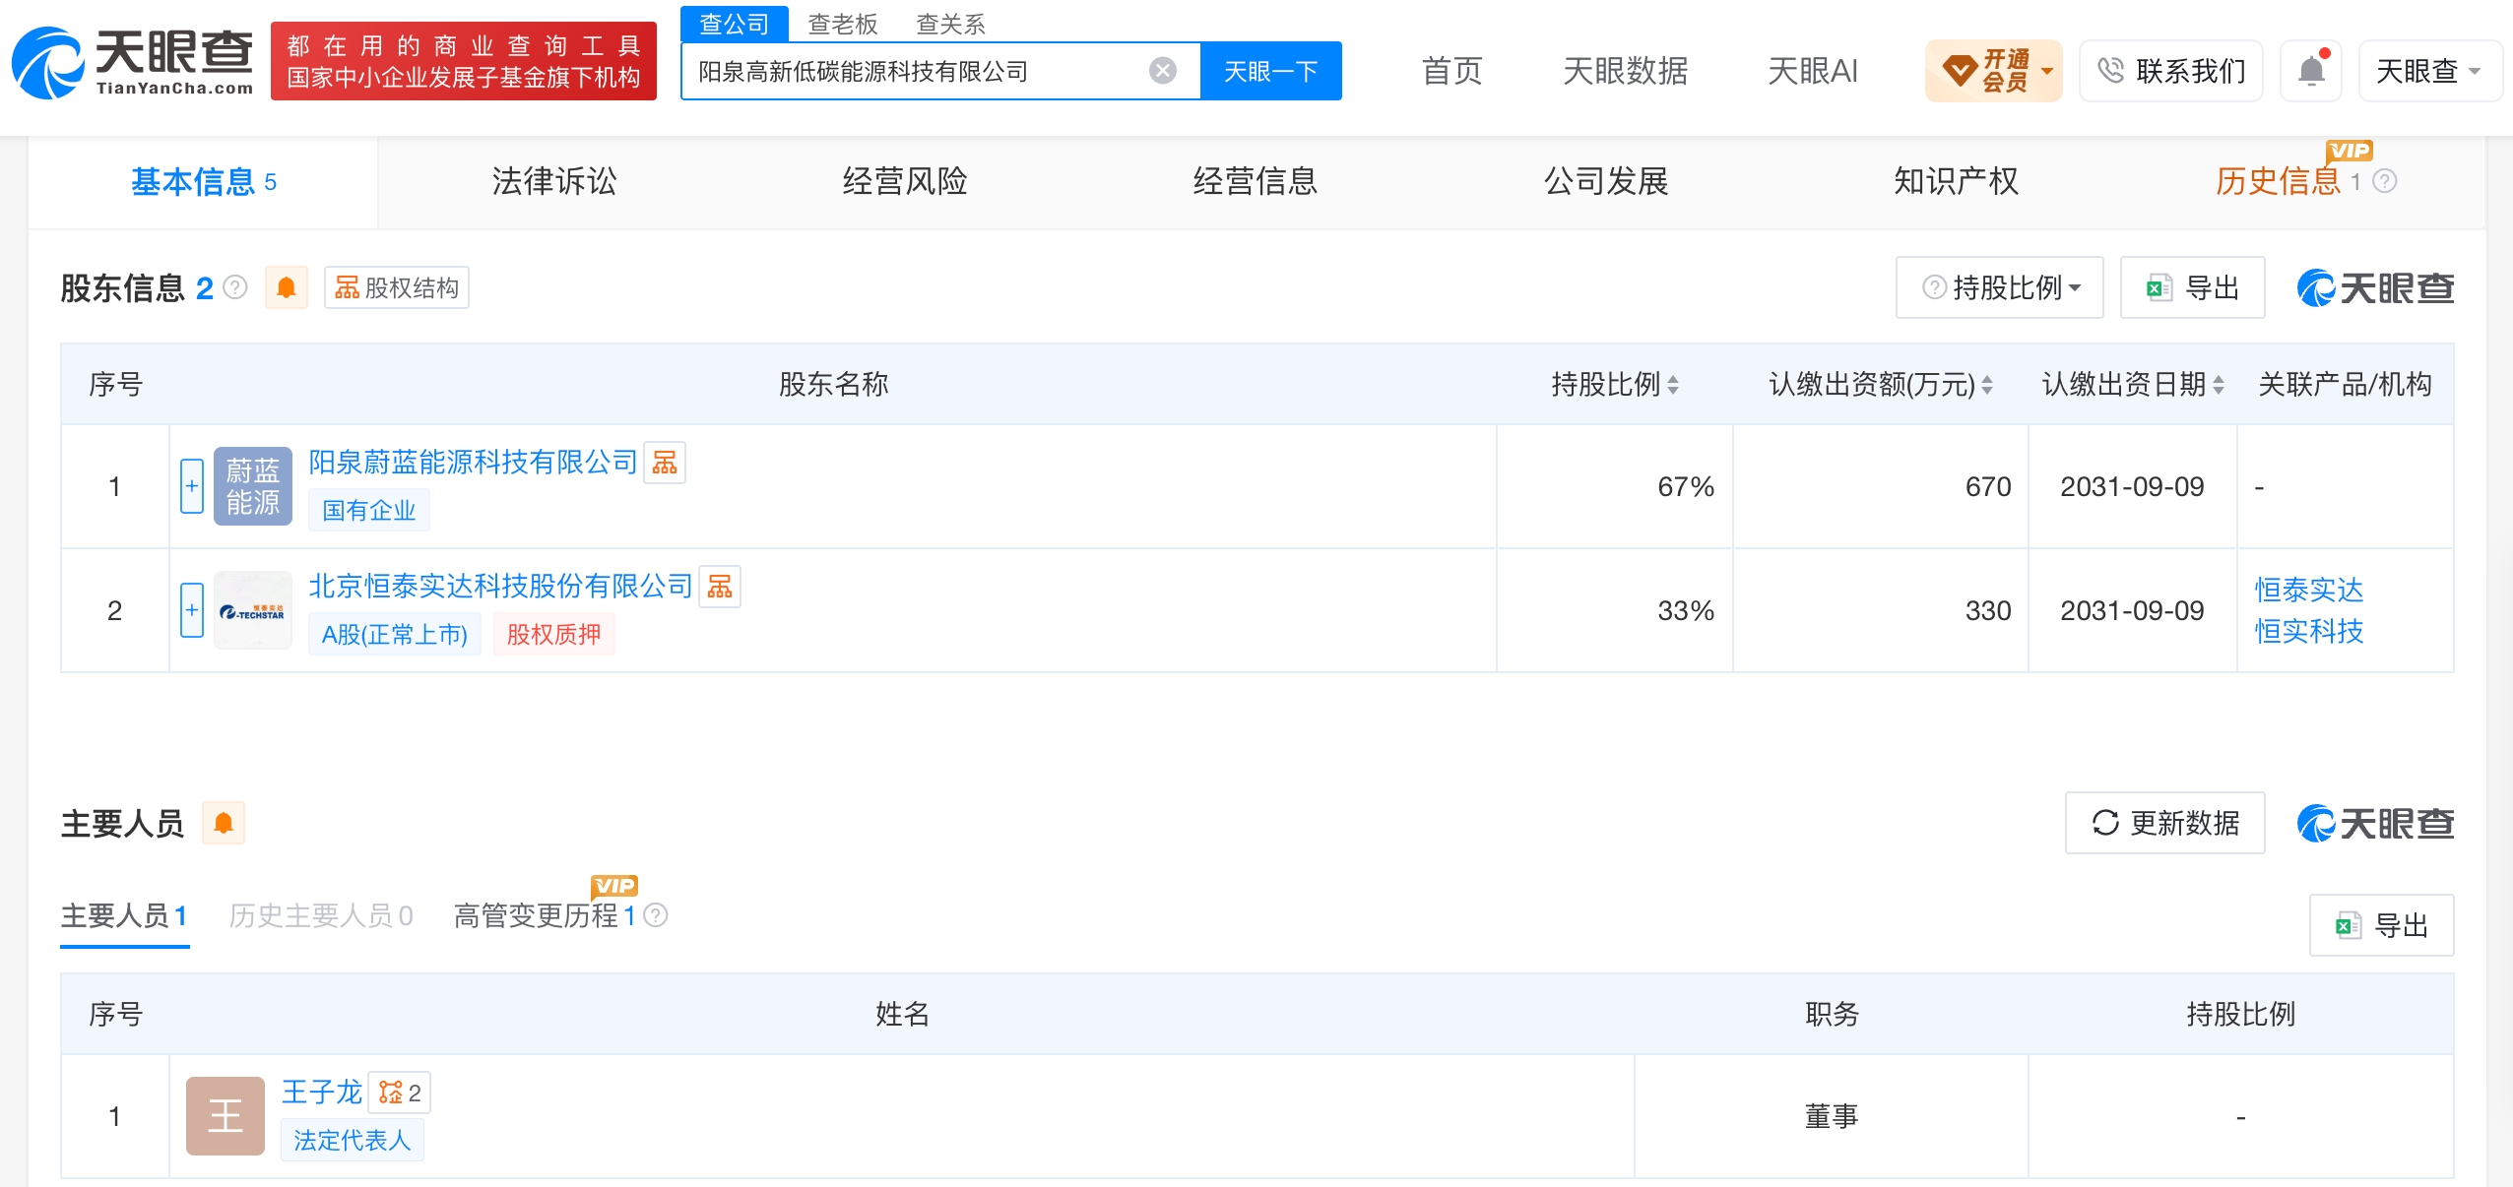This screenshot has width=2513, height=1187.
Task: Click the help icon next to 股东信息
Action: click(235, 287)
